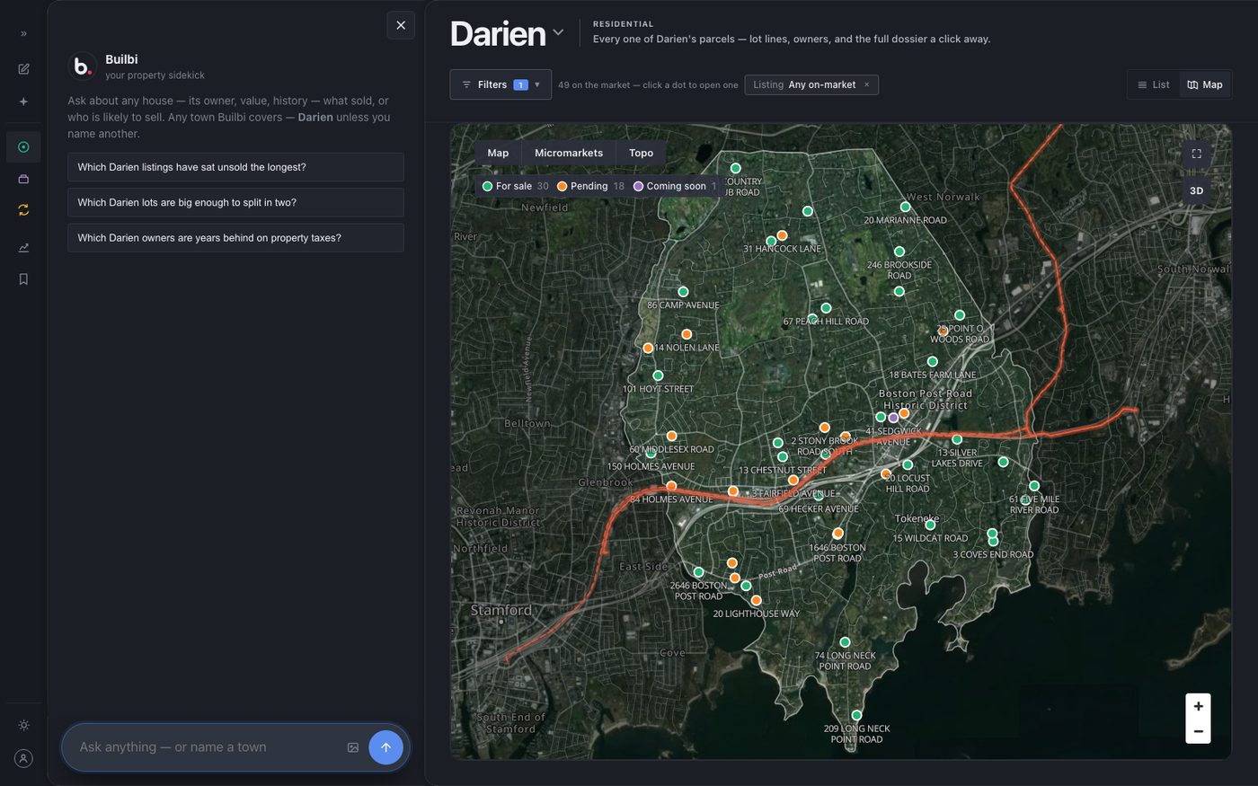This screenshot has width=1258, height=786.
Task: Open the 86 Camp Avenue listing dot
Action: 683,292
